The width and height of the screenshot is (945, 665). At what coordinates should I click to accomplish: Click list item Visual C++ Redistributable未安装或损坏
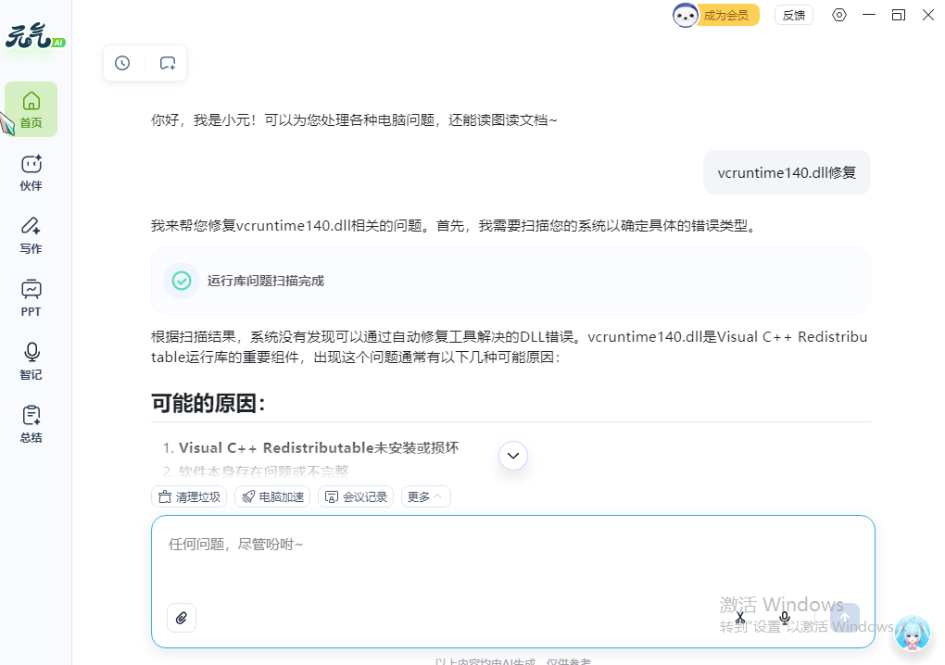click(x=318, y=448)
